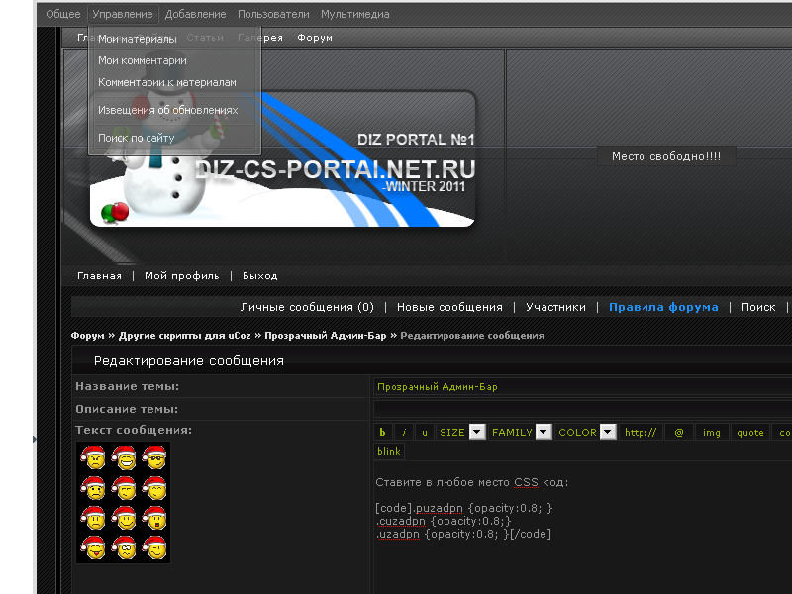792x594 pixels.
Task: Insert the big-grin laughing Santa smiley
Action: click(x=125, y=457)
